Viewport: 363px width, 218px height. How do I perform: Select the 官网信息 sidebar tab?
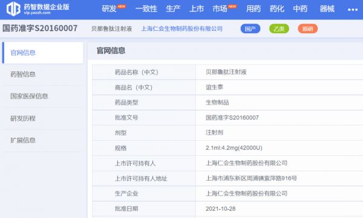pyautogui.click(x=43, y=53)
